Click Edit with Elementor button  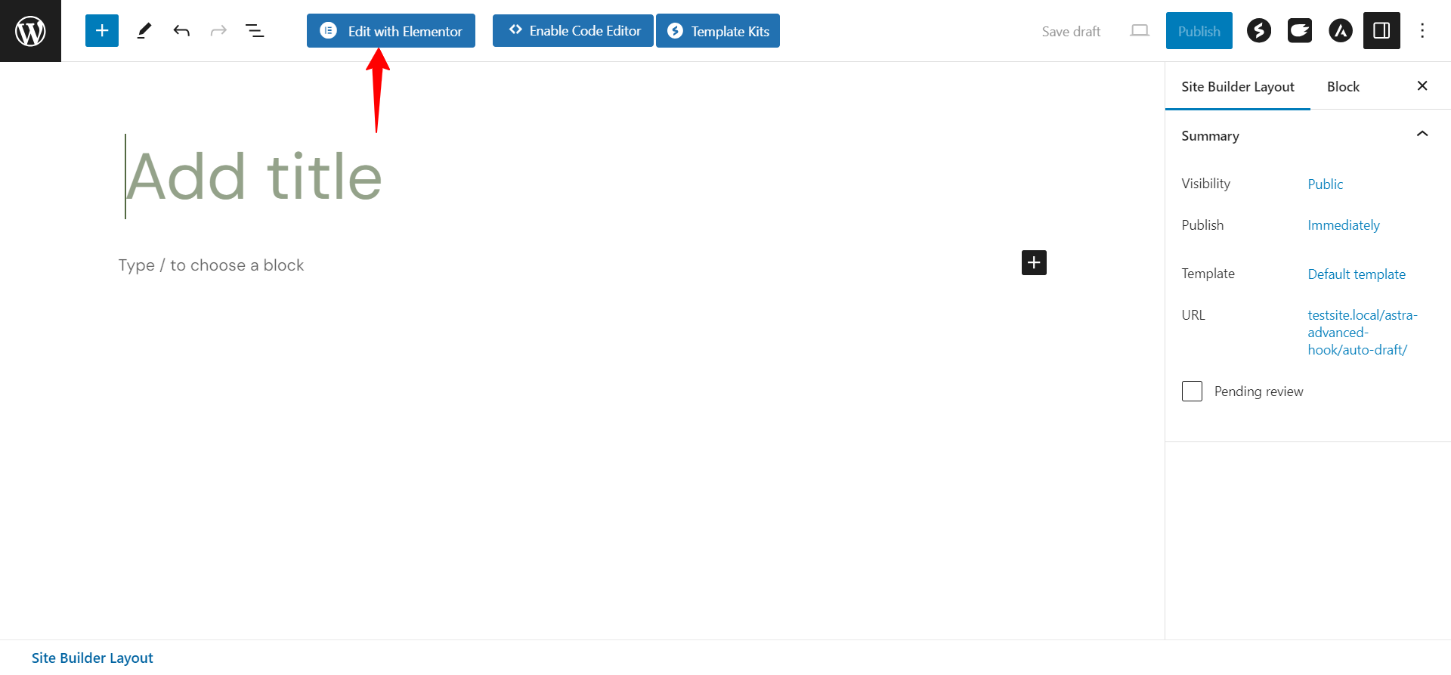tap(391, 31)
